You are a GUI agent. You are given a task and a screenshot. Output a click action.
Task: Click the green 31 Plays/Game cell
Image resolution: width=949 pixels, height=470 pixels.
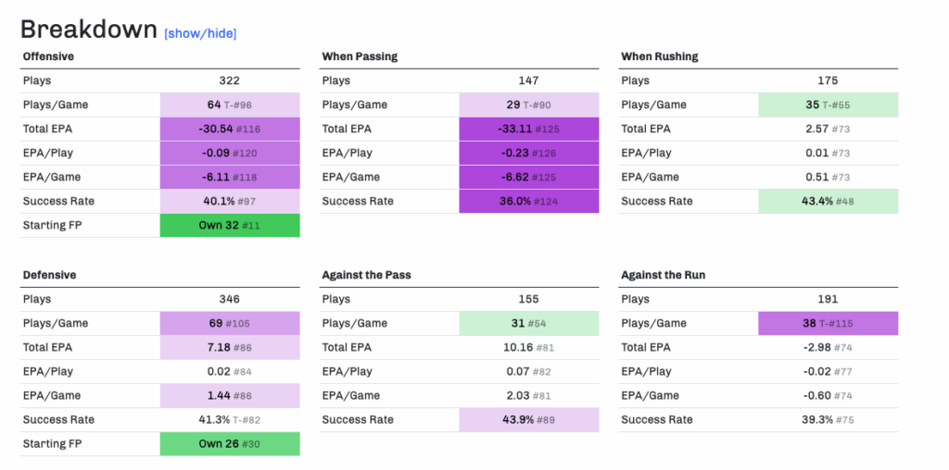tap(529, 323)
